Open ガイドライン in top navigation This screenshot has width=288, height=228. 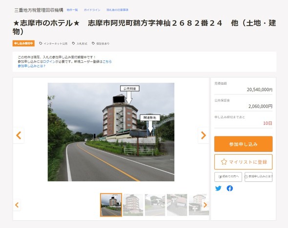(x=92, y=10)
